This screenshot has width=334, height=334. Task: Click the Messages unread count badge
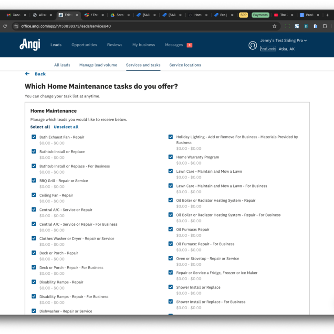click(189, 45)
